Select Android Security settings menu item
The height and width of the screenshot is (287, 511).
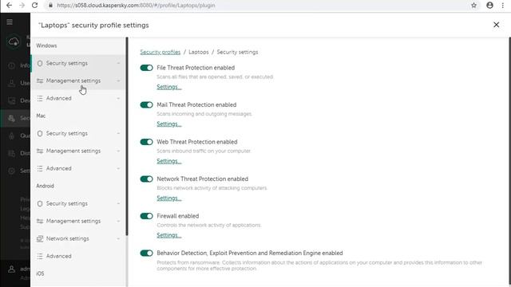coord(78,204)
